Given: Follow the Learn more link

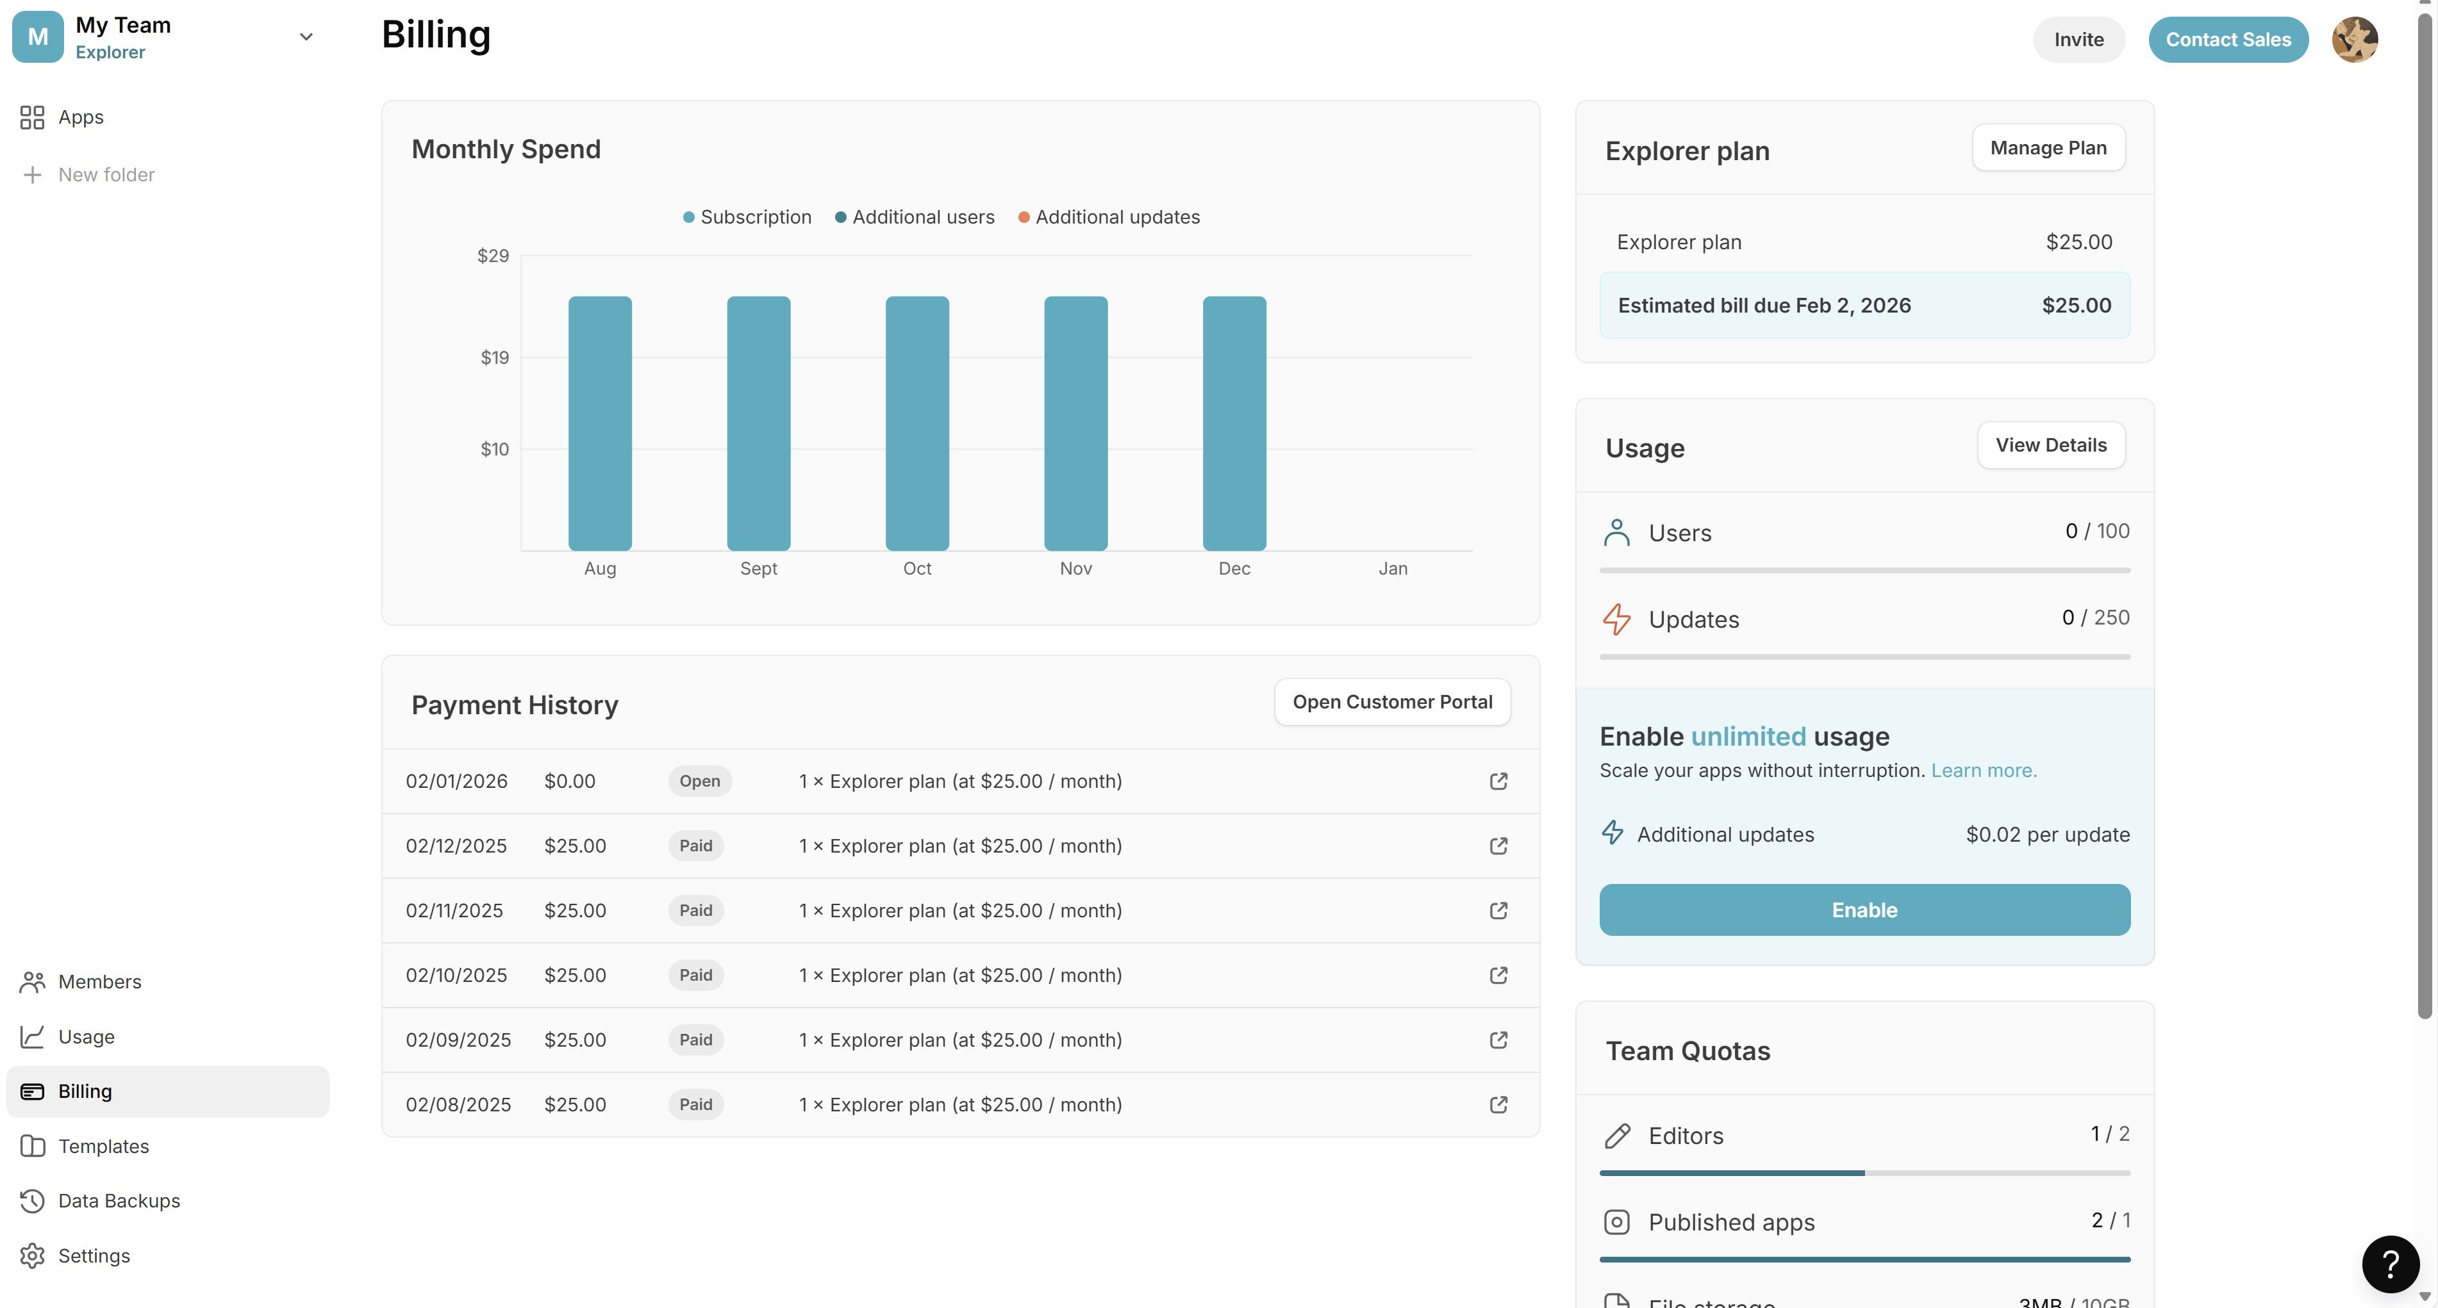Looking at the screenshot, I should click(x=1984, y=771).
